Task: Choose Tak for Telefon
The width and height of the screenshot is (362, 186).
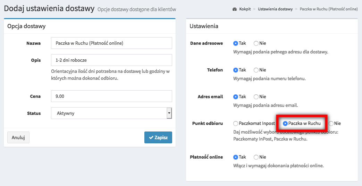Action: (x=235, y=70)
